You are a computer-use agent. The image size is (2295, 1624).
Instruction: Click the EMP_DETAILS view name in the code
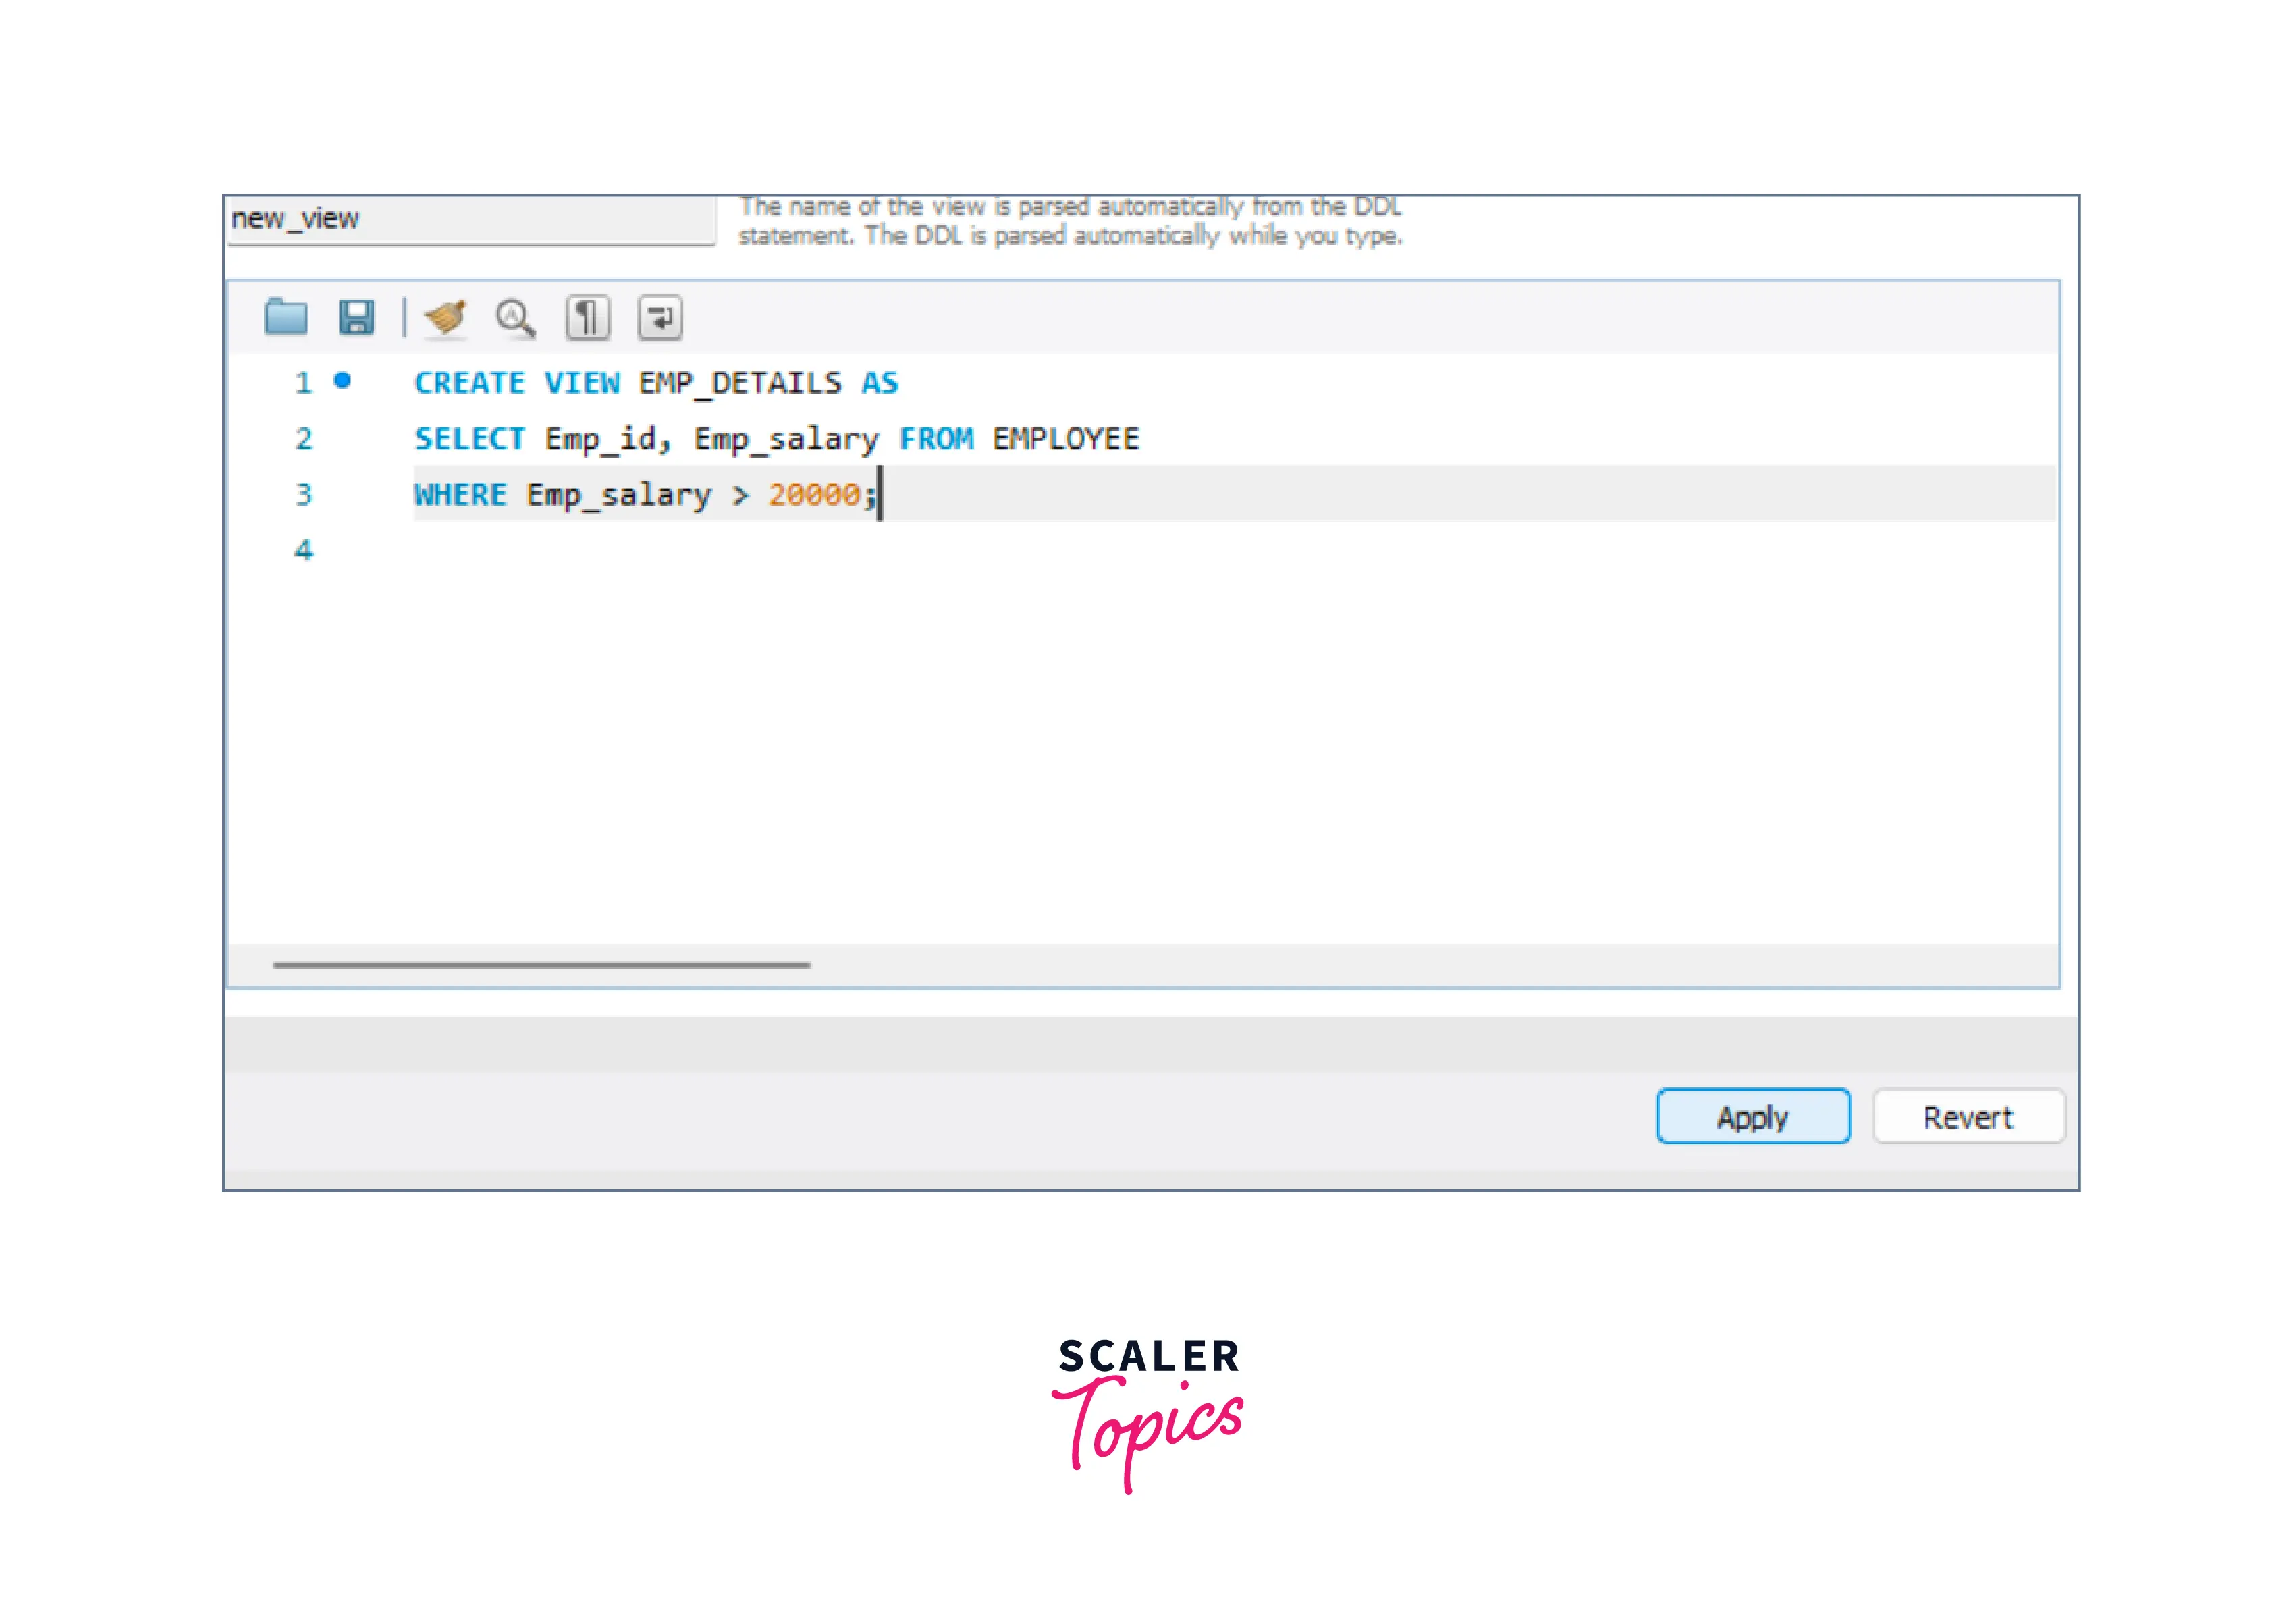pyautogui.click(x=740, y=383)
